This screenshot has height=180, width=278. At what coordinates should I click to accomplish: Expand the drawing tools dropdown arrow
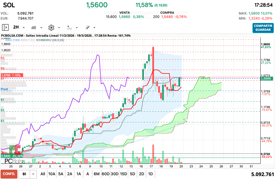pos(94,28)
